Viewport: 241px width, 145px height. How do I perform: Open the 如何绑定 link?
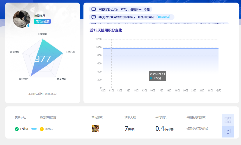(x=163, y=17)
